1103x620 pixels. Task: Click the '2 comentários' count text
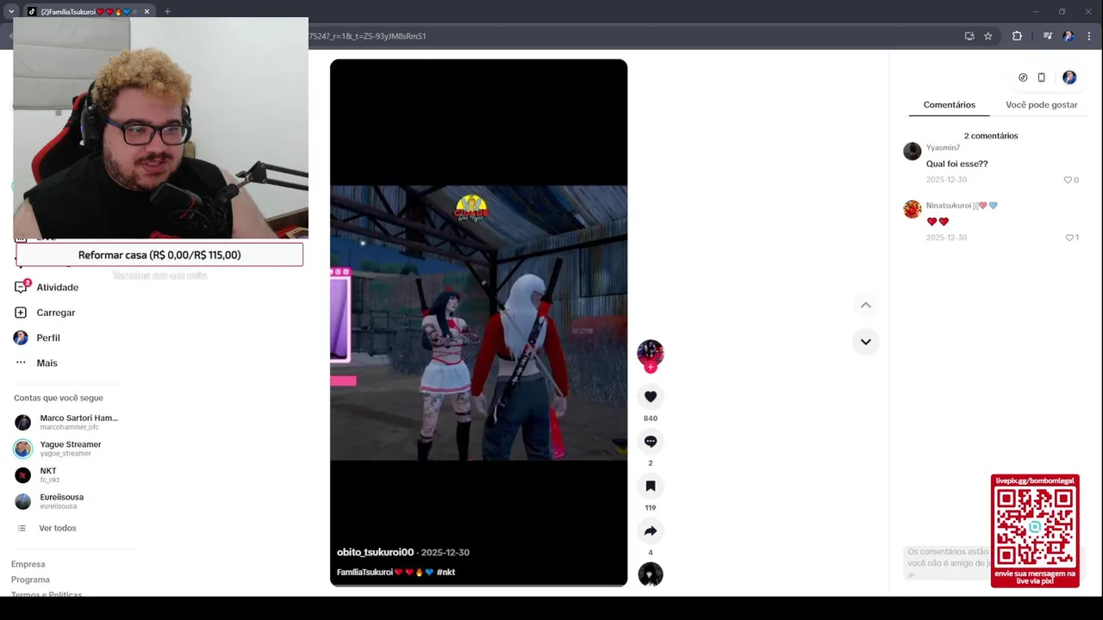(991, 136)
